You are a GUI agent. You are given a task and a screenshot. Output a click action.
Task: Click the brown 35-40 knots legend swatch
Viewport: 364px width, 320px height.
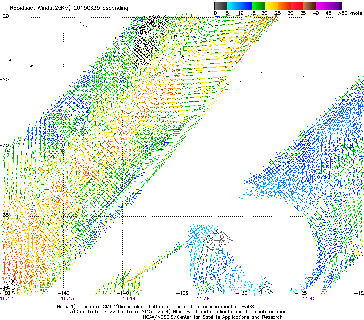(310, 6)
